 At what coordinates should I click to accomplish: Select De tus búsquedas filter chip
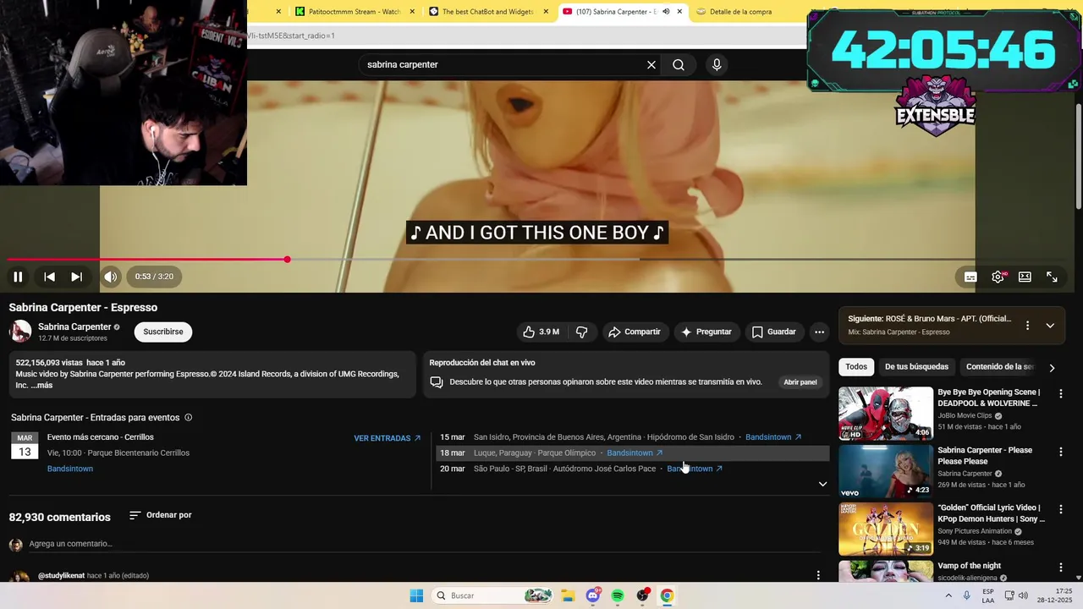pyautogui.click(x=916, y=366)
